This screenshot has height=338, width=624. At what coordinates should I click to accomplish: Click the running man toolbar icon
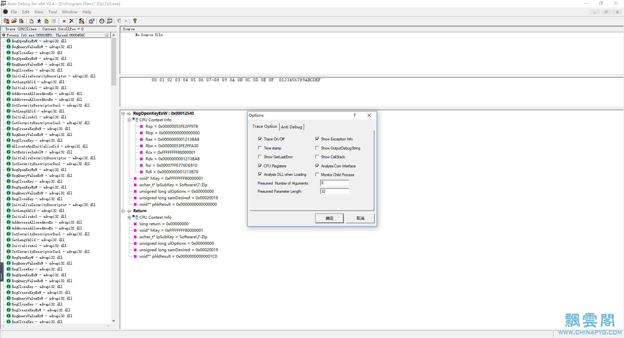[x=39, y=21]
